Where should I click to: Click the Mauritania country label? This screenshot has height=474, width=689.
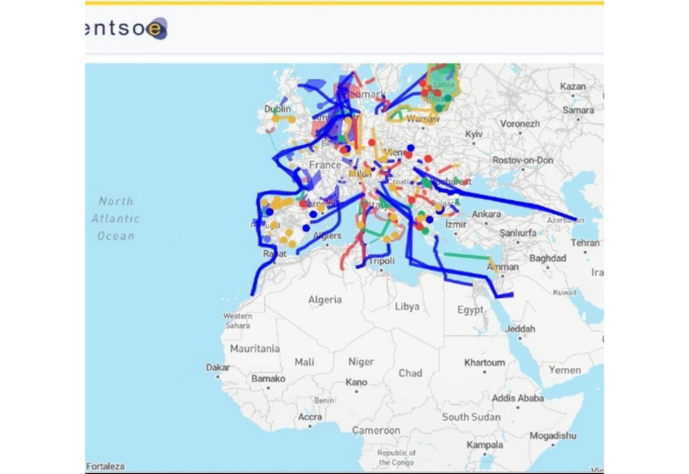254,349
